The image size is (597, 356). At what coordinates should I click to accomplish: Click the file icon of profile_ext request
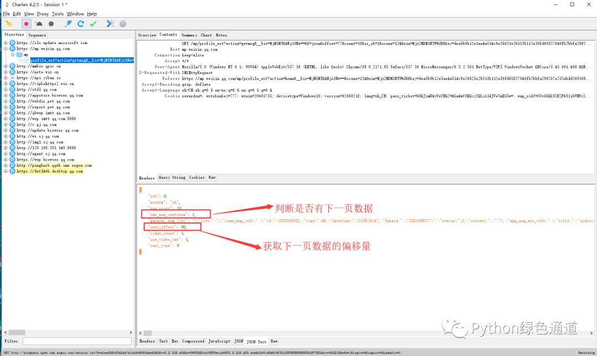pos(27,60)
